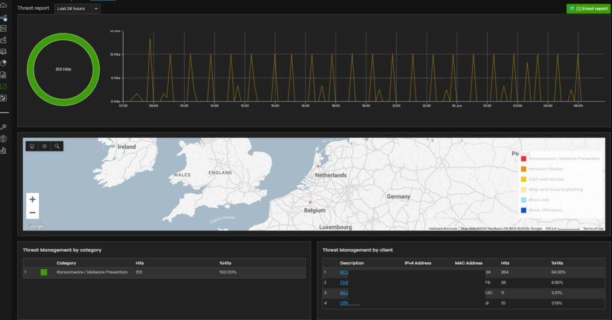Click the map locate crosshair icon

[44, 146]
